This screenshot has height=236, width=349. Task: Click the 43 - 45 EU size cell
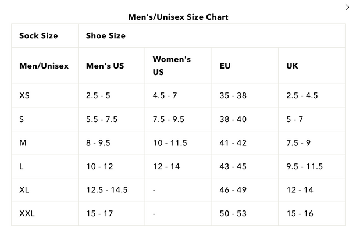click(x=233, y=166)
